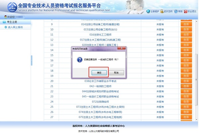Screen dimensions: 199x133
Task: Open 进入网上报名 in the sidebar
Action: click(15, 27)
